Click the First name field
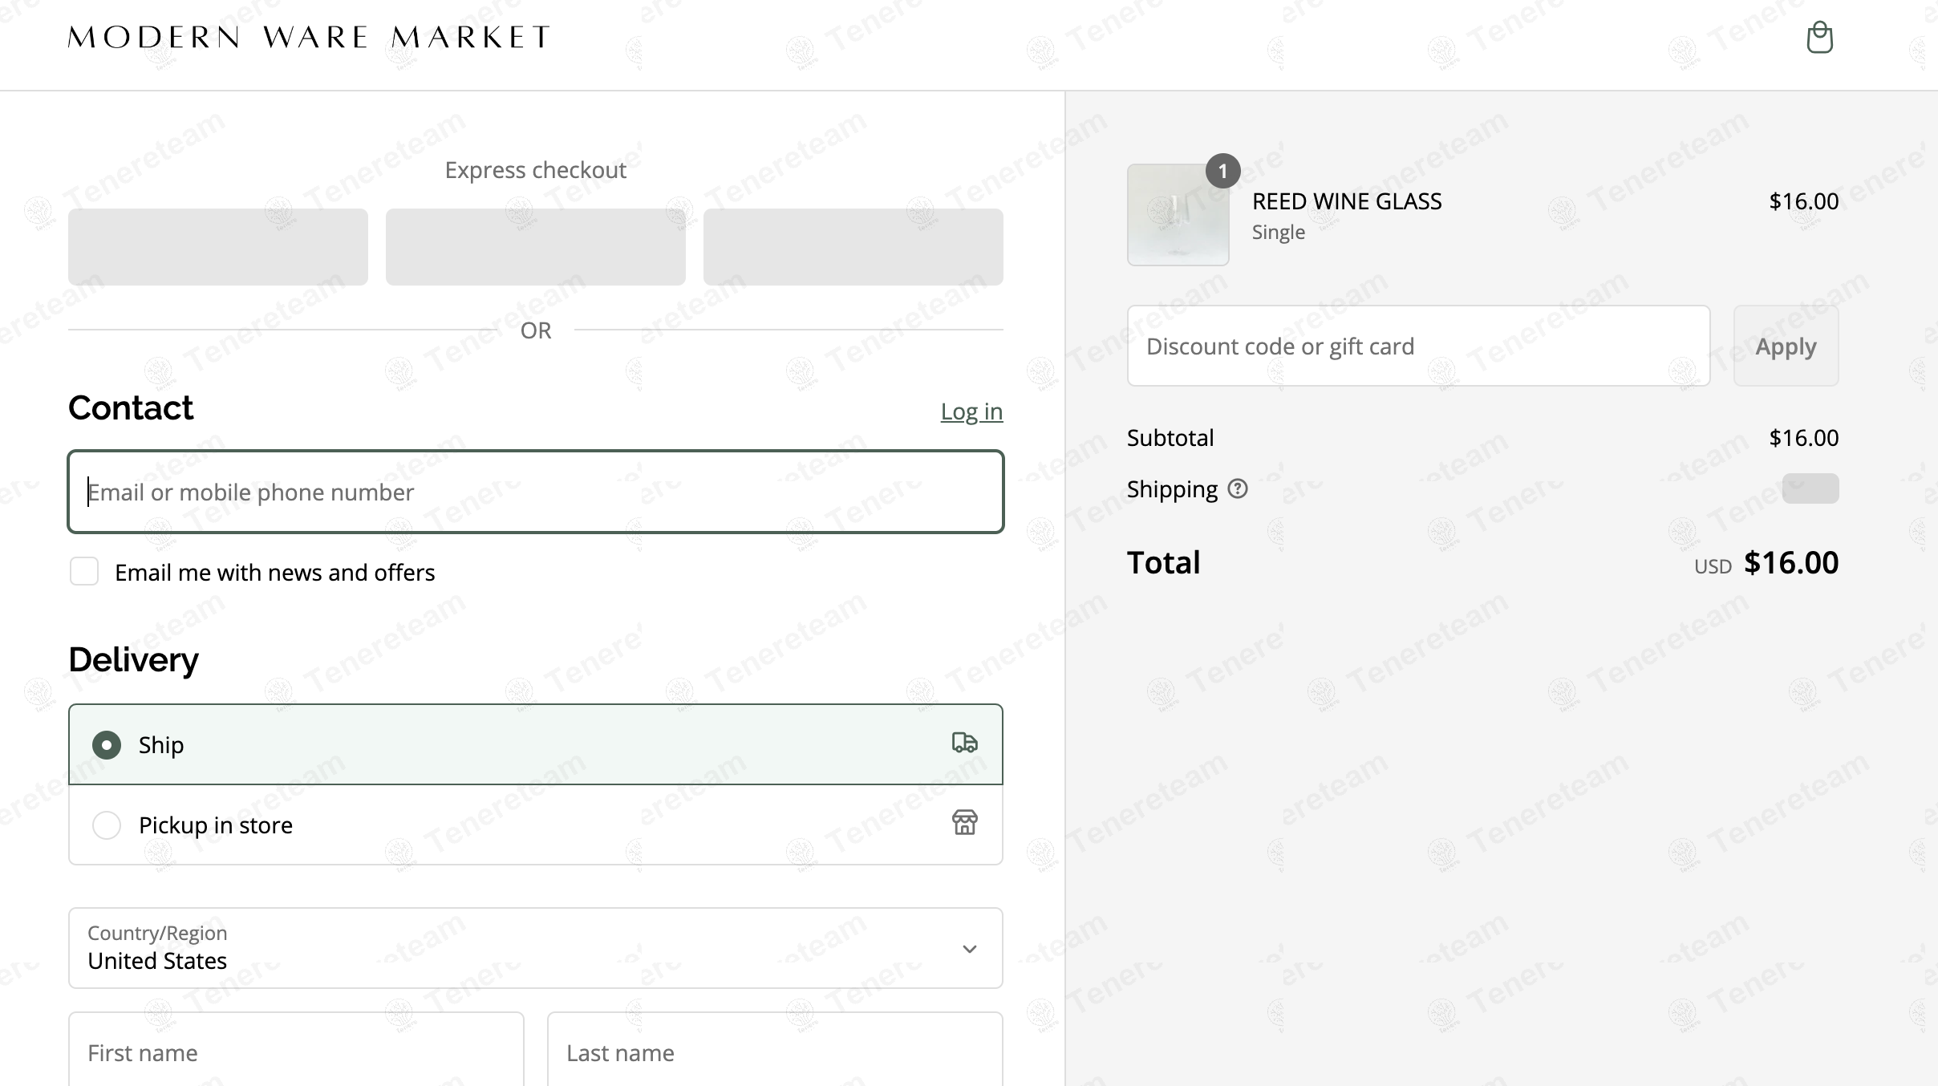 coord(296,1052)
